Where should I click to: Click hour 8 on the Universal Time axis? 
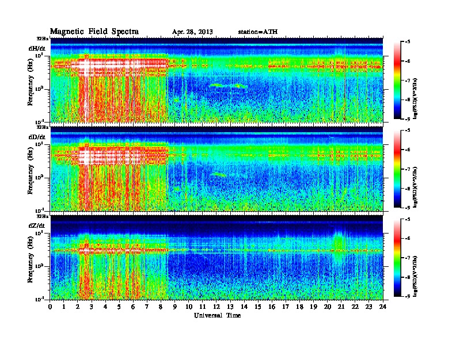(x=161, y=307)
